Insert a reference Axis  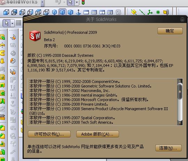[x=142, y=12]
